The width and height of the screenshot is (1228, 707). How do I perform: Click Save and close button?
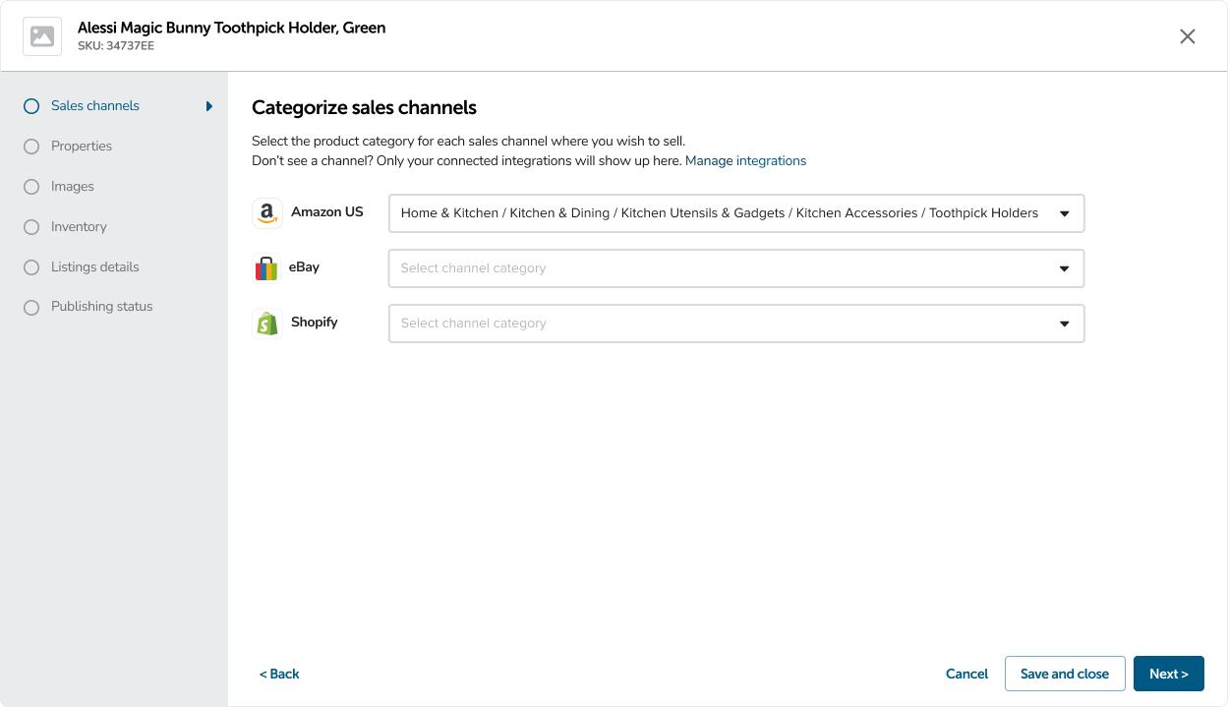[1065, 674]
